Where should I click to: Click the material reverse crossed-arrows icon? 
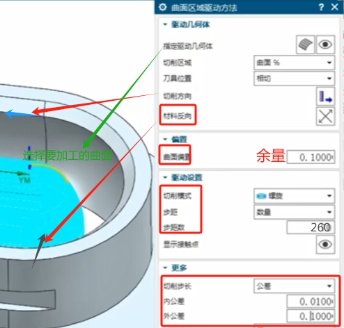pos(325,116)
